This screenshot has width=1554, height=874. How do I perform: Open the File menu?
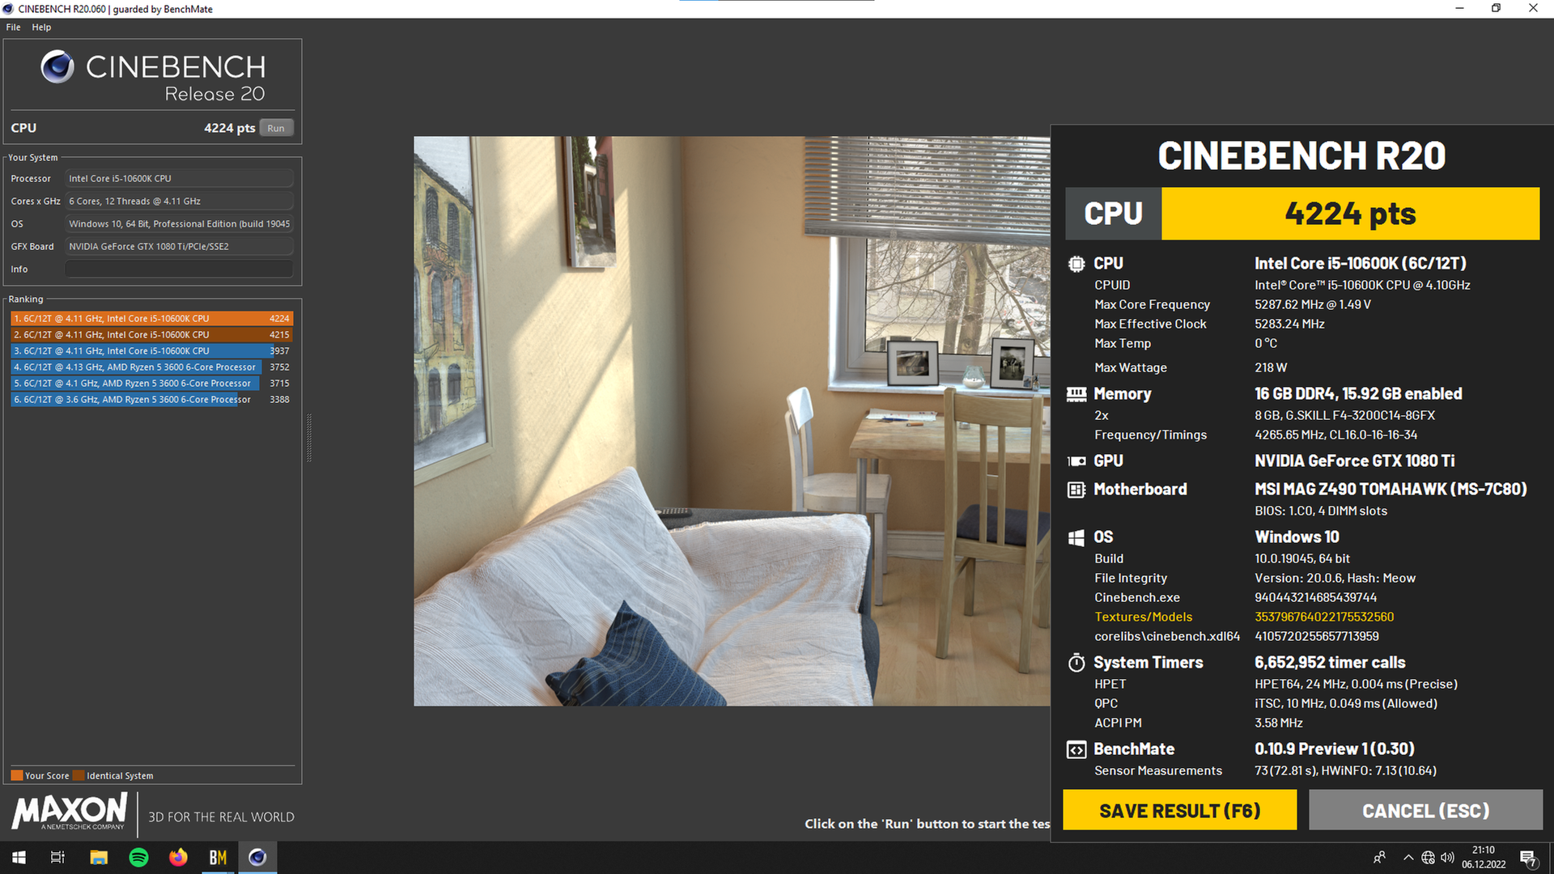(13, 28)
